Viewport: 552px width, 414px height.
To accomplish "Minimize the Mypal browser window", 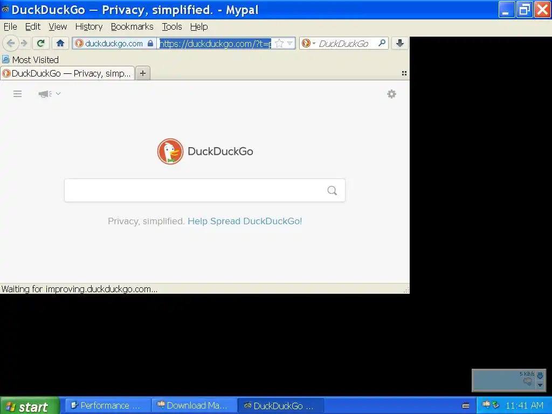I will pyautogui.click(x=507, y=10).
